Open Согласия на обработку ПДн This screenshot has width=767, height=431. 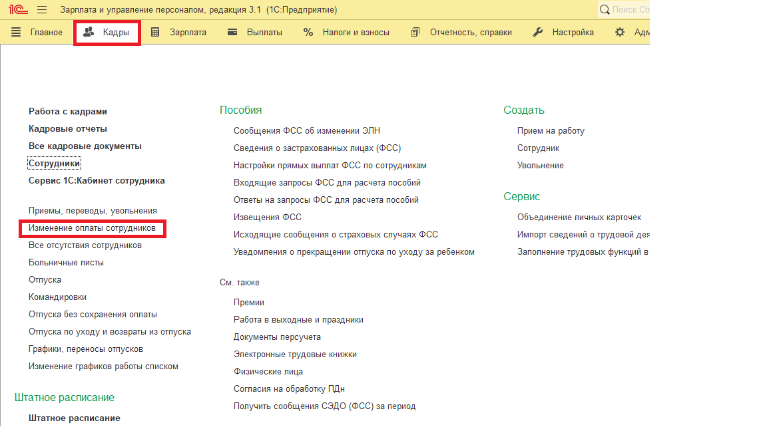coord(289,389)
